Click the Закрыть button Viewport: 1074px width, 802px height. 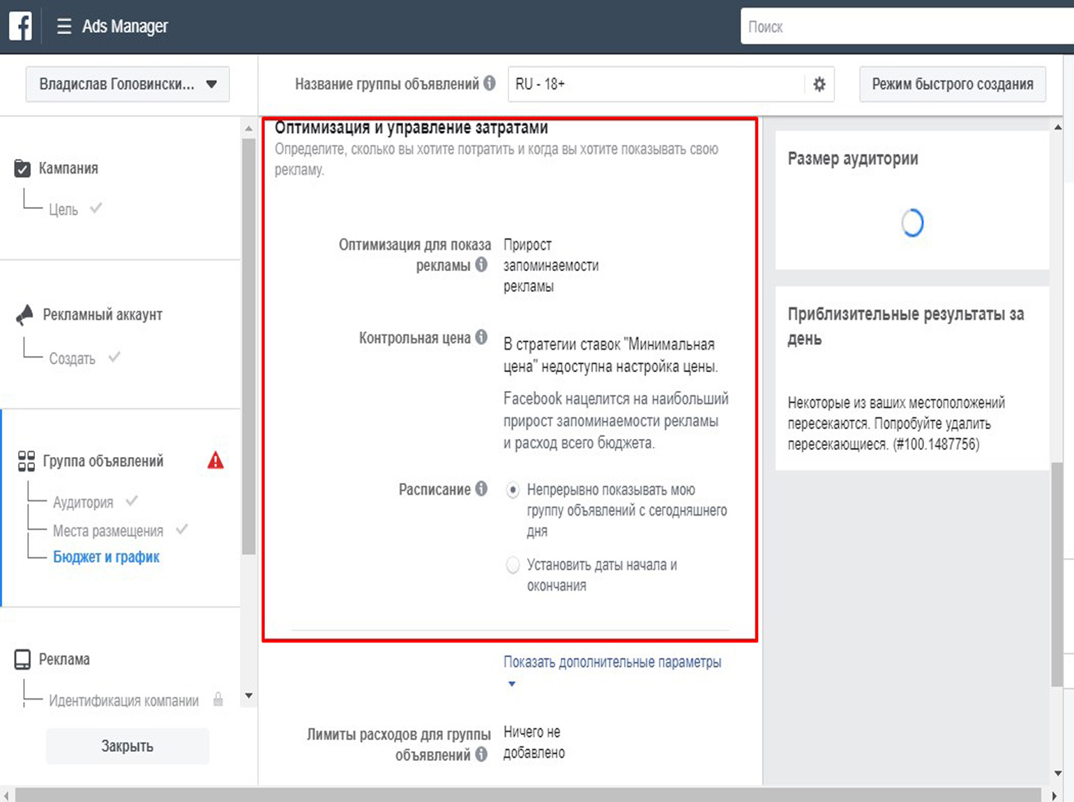tap(127, 746)
